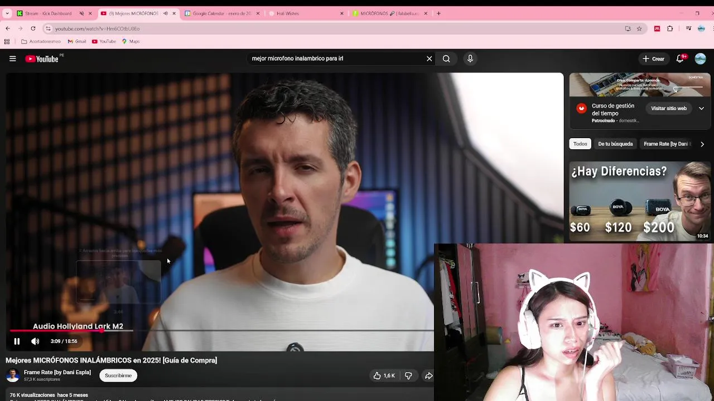
Task: Close the Google Calendar tab
Action: click(258, 13)
